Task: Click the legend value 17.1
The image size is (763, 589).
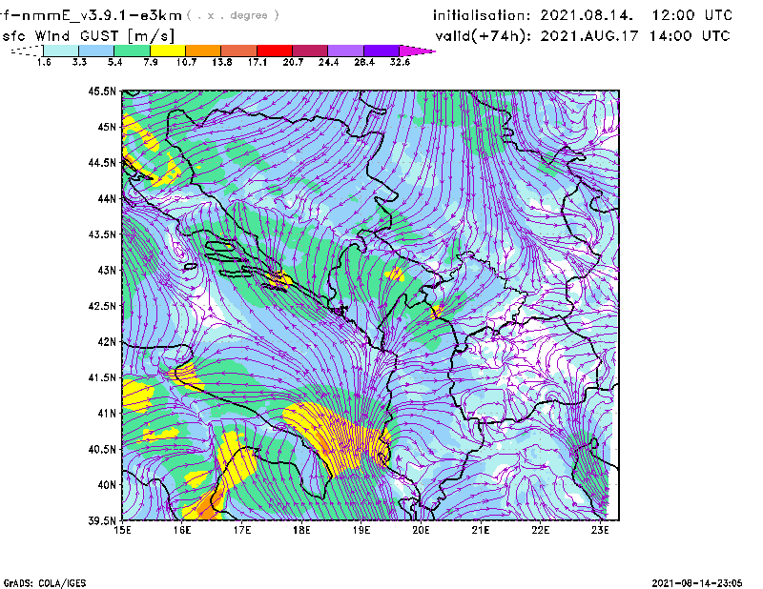Action: point(258,62)
